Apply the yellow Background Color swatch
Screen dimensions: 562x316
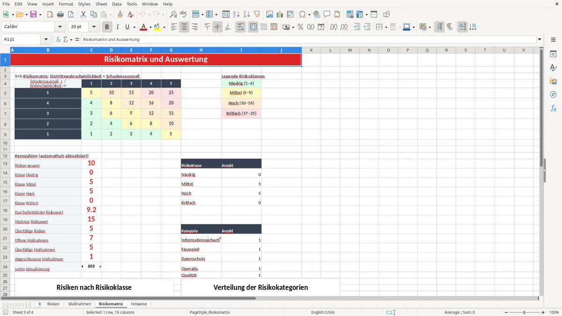point(157,27)
